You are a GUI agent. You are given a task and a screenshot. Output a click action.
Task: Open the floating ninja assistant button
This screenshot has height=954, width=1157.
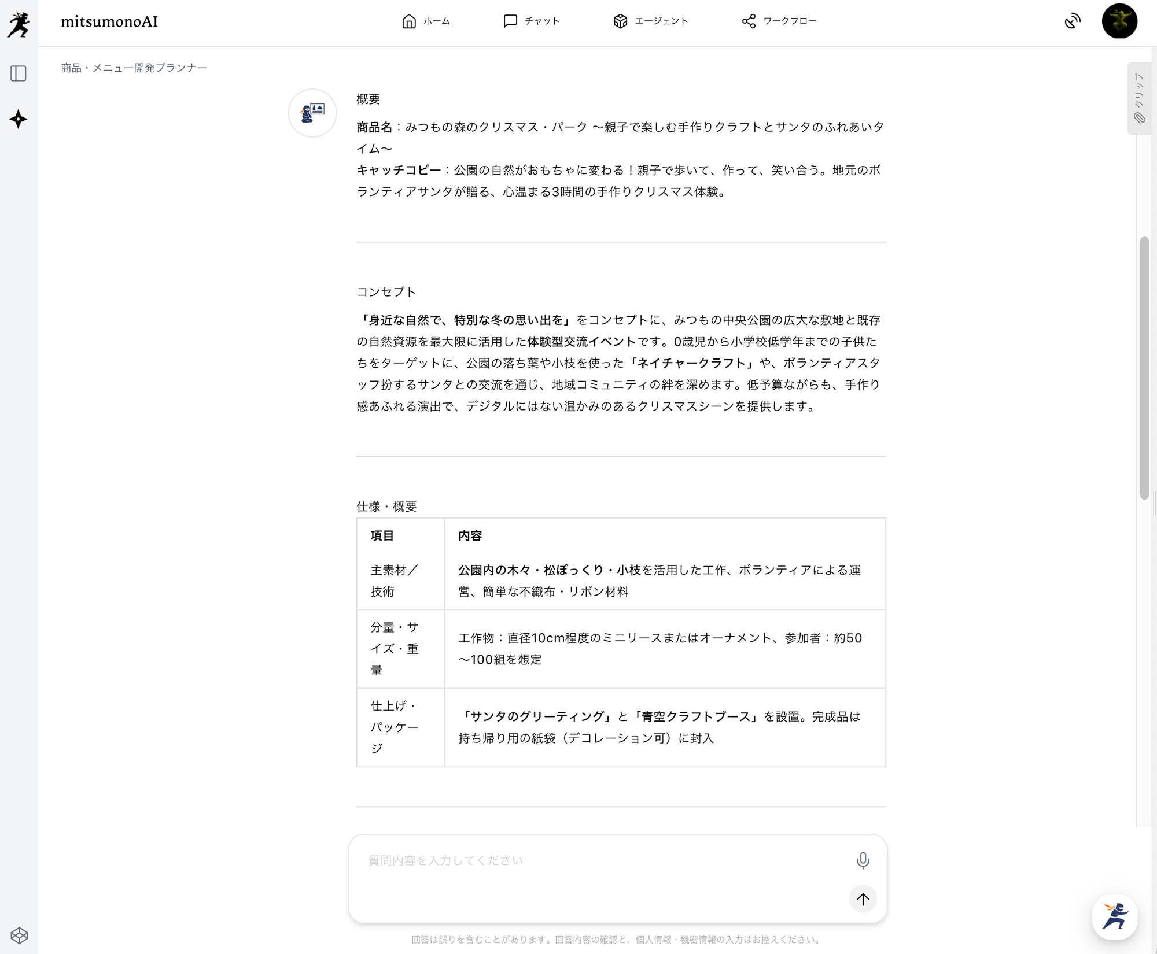click(x=1114, y=917)
